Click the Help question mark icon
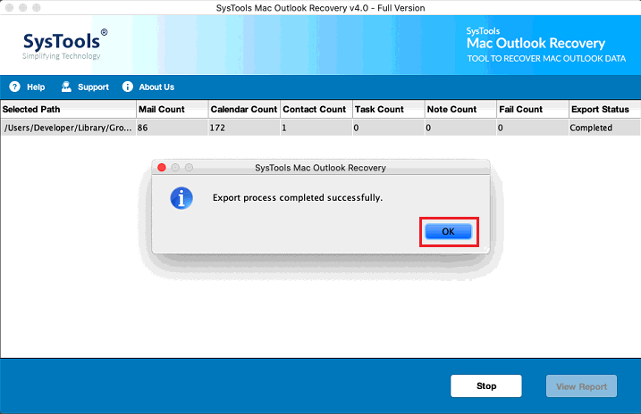 [14, 87]
